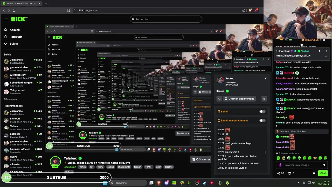Open League of Legends icon in bottom taskbar
Viewport: 332px width, 187px height.
(220, 183)
